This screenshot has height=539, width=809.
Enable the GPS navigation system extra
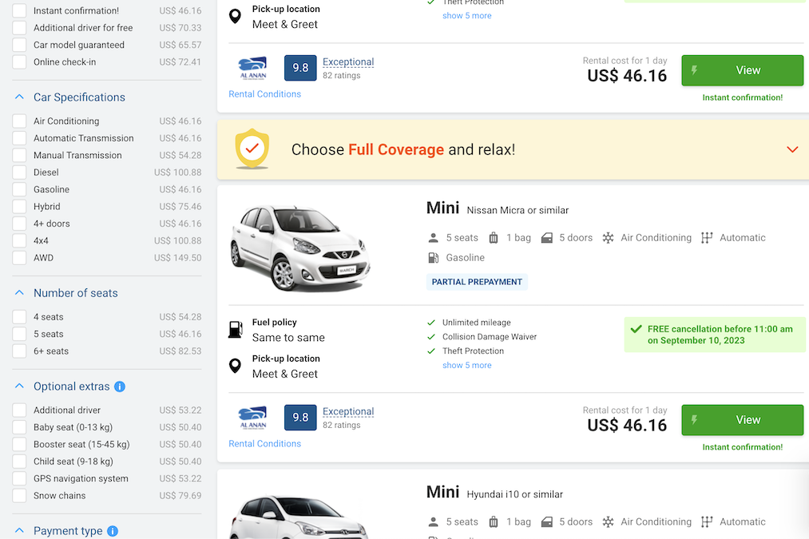pos(19,478)
